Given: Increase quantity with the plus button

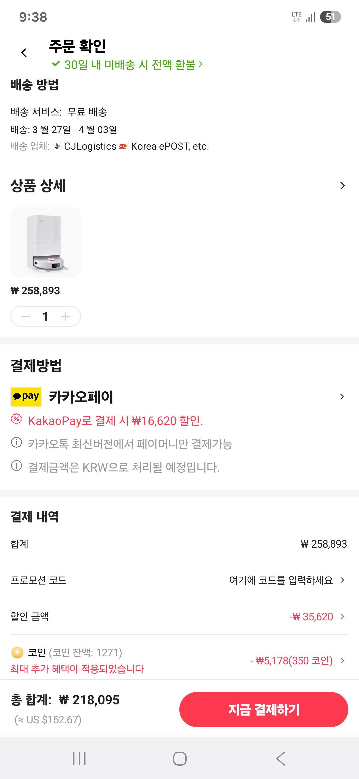Looking at the screenshot, I should click(x=65, y=316).
